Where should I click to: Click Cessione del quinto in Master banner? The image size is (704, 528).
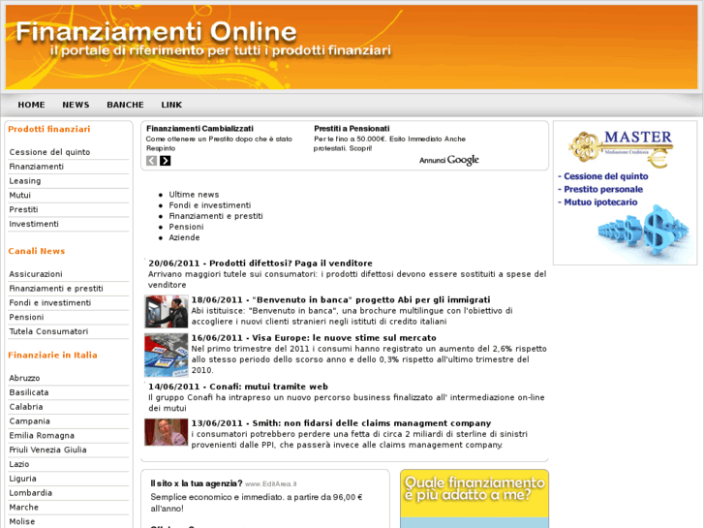tap(603, 176)
